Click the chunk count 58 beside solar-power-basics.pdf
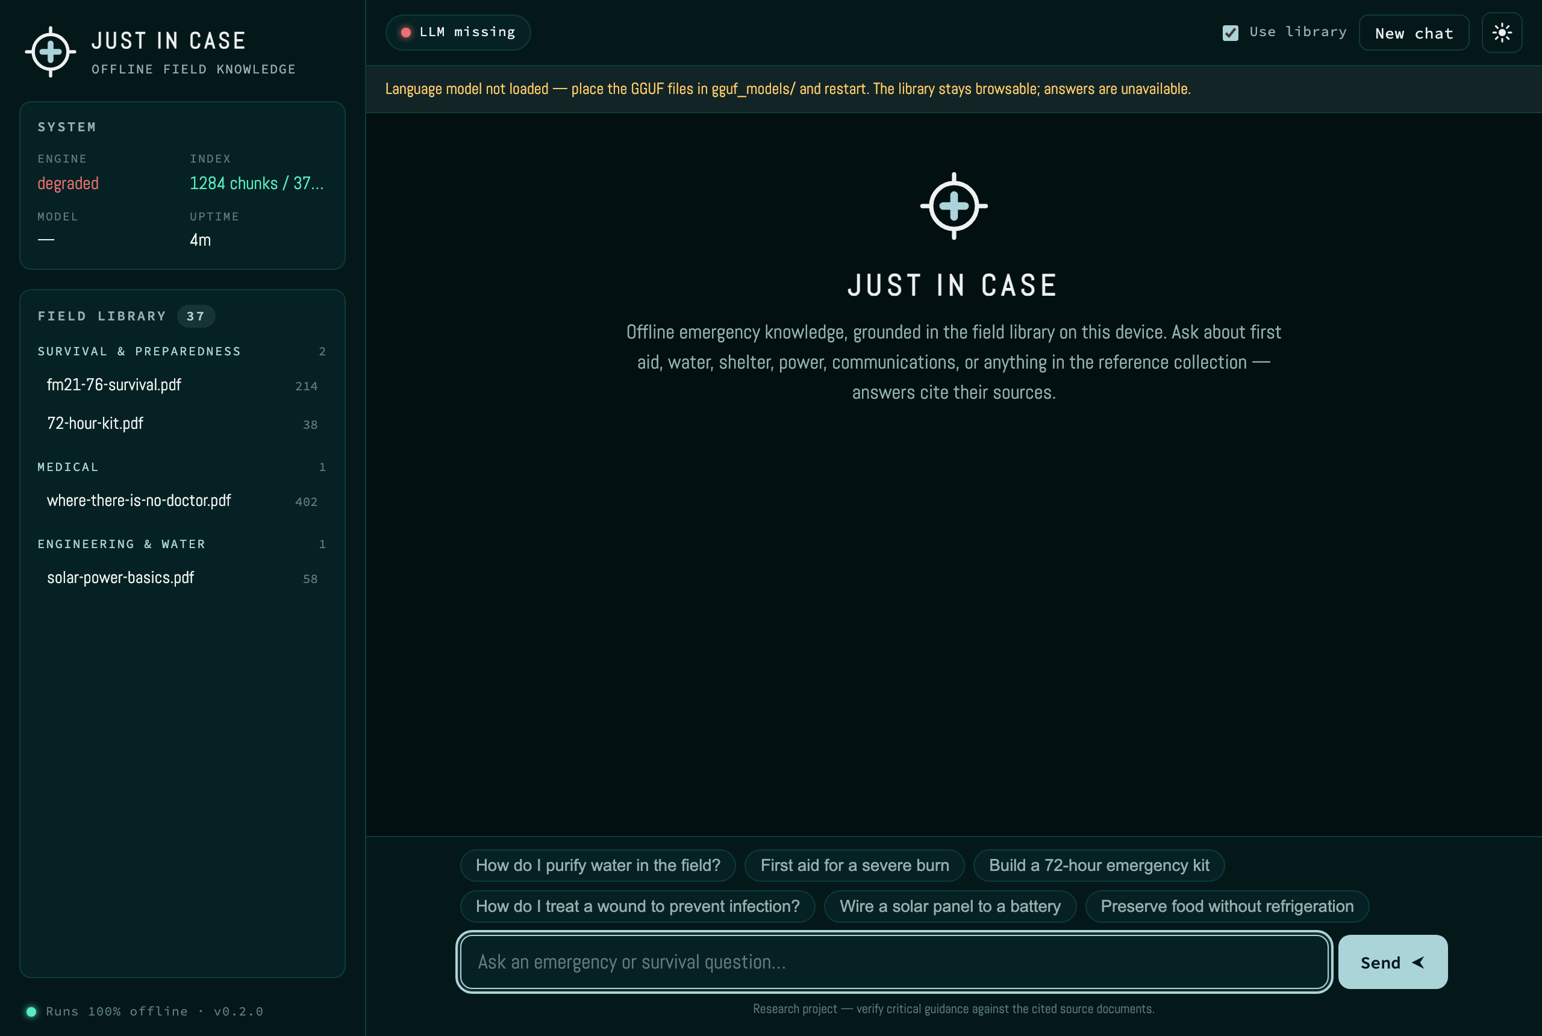This screenshot has width=1542, height=1036. pos(310,579)
